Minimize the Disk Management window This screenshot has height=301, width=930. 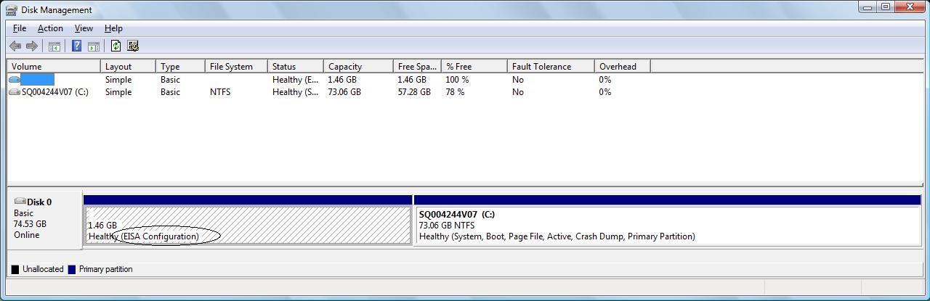868,7
